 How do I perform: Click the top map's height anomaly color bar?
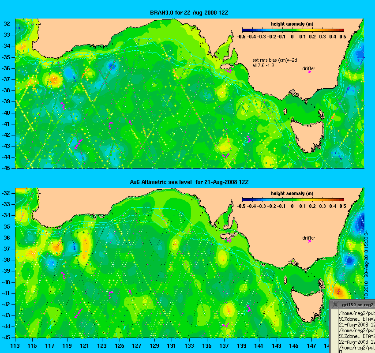293,30
